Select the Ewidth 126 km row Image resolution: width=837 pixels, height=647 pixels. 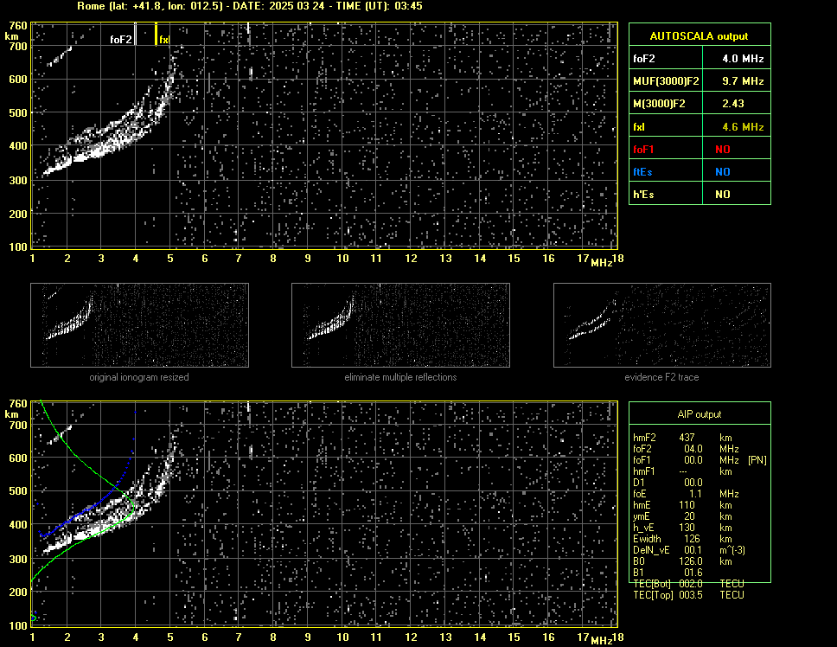(683, 539)
